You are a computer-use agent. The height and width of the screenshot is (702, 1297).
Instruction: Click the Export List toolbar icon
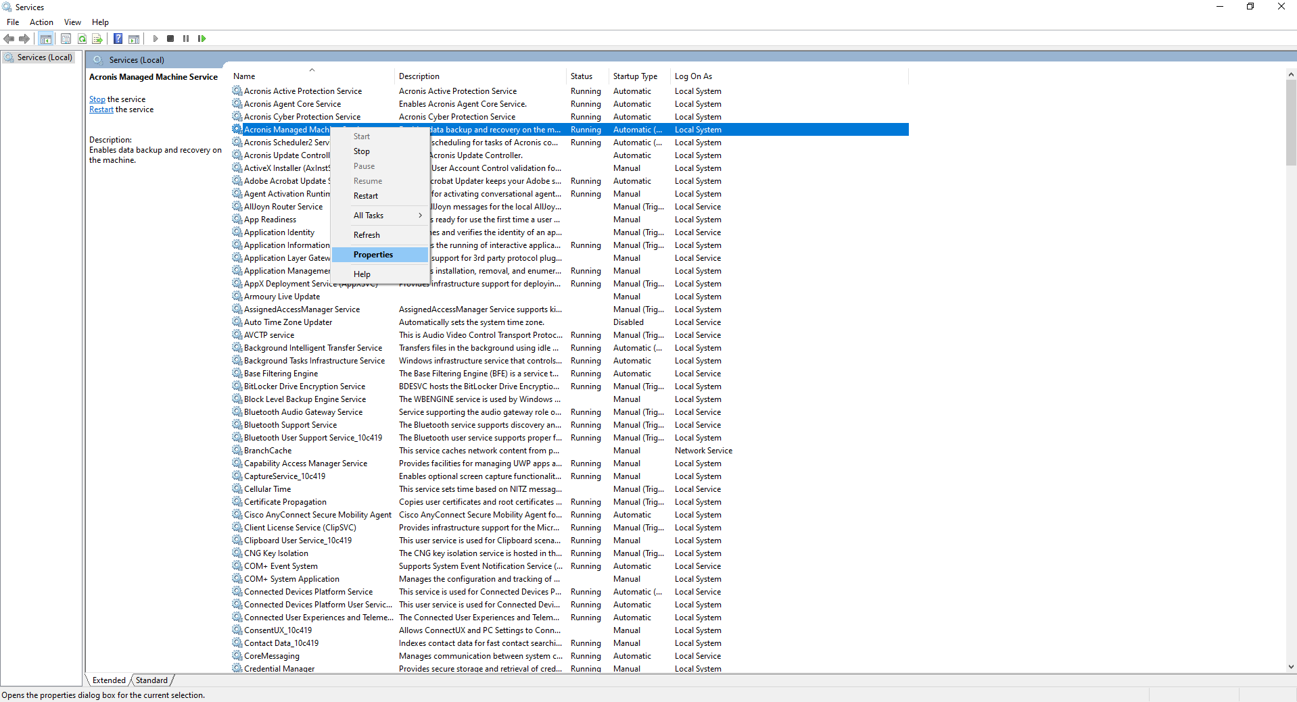97,39
